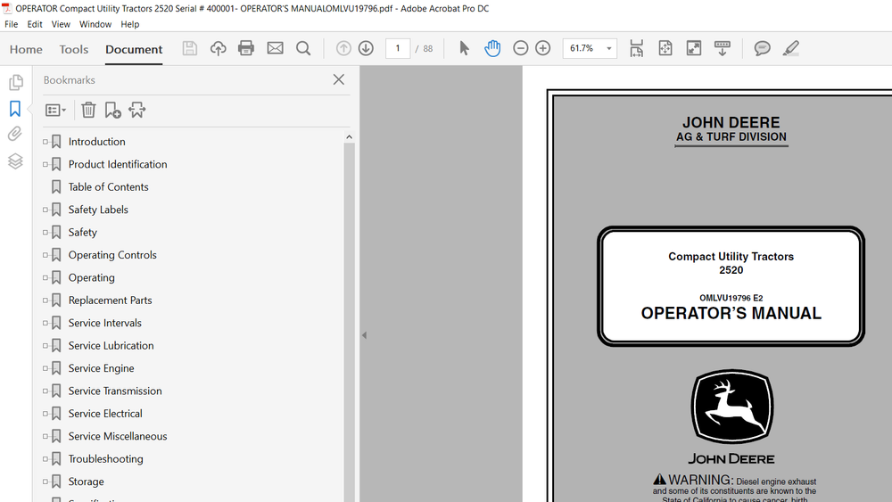892x502 pixels.
Task: Click the Save file icon
Action: click(189, 48)
